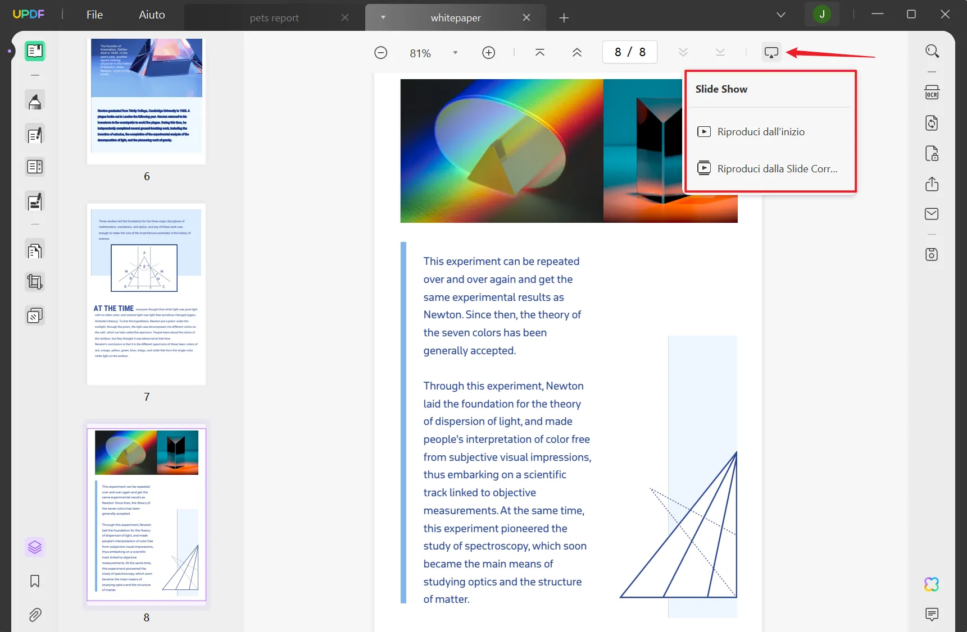Open the UPDF AI assistant icon
This screenshot has width=967, height=632.
[932, 584]
